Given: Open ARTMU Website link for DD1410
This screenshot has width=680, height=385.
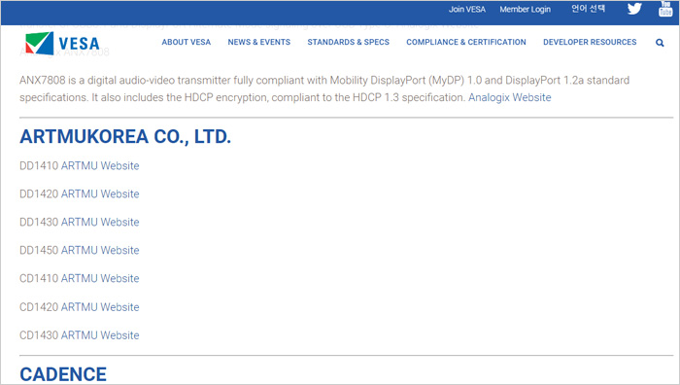Looking at the screenshot, I should (100, 166).
